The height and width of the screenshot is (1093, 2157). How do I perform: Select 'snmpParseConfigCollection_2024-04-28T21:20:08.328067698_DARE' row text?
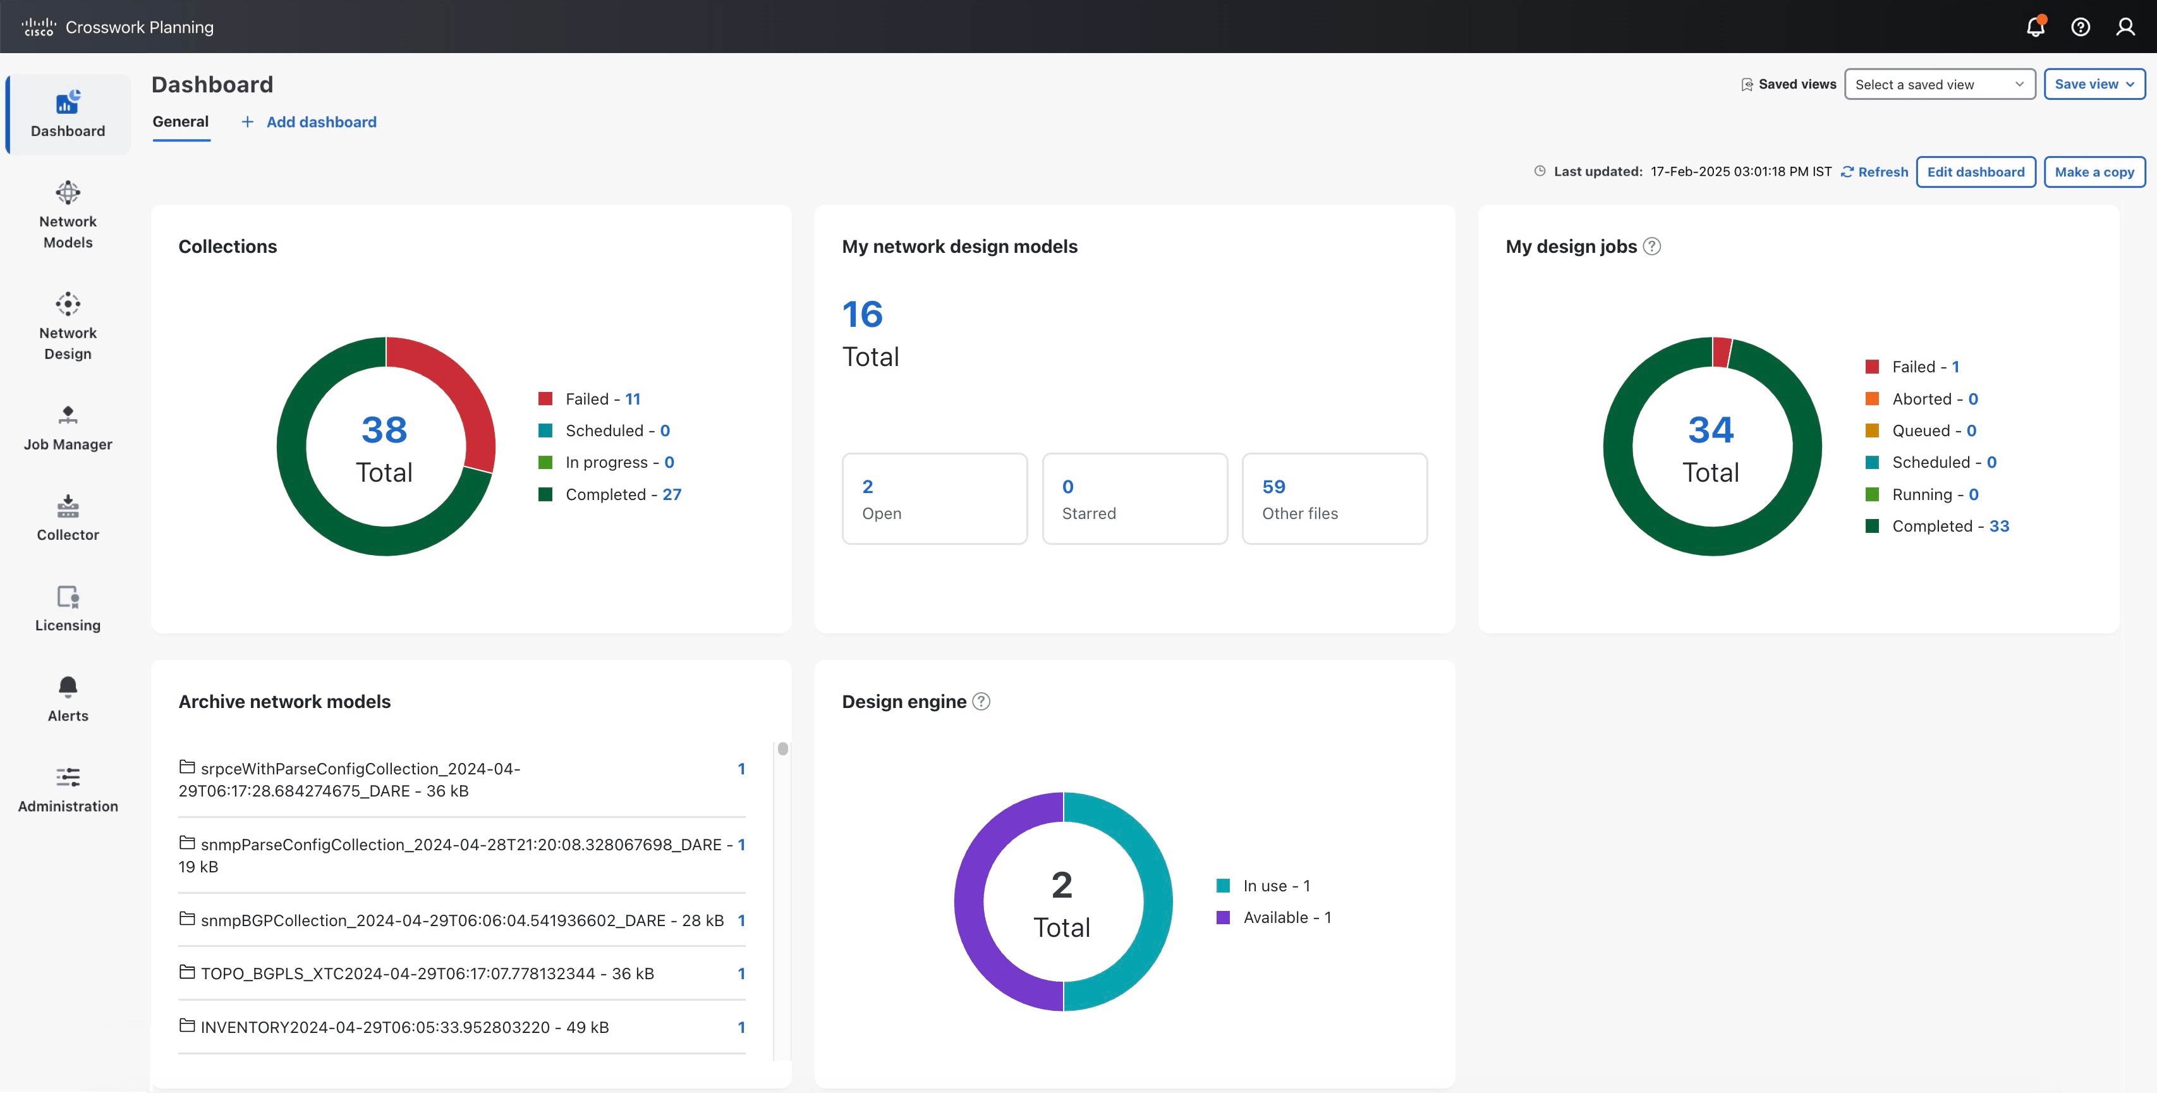[461, 845]
